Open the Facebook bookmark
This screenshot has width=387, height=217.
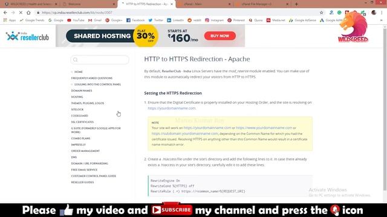(135, 20)
